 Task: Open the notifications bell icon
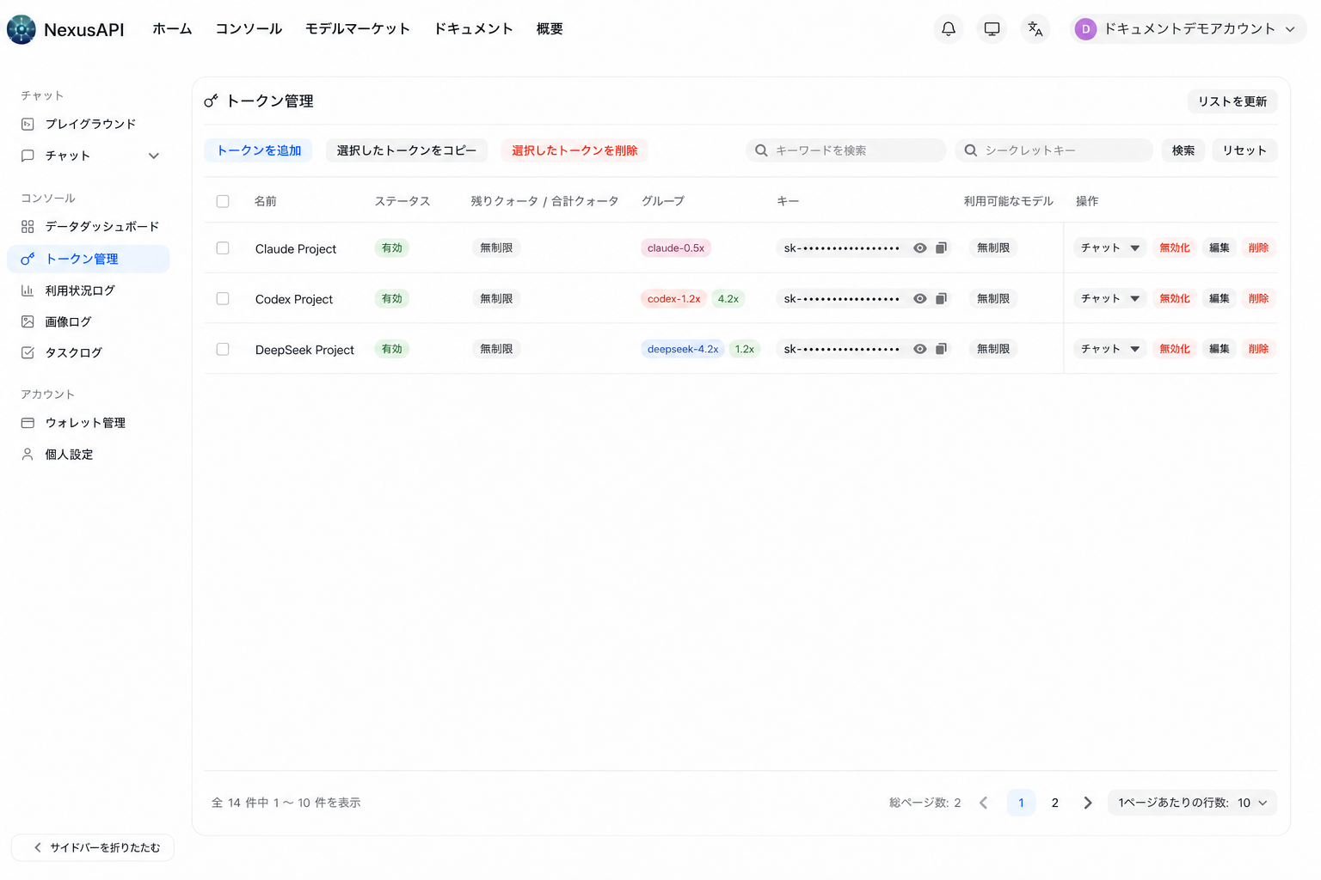pos(948,29)
